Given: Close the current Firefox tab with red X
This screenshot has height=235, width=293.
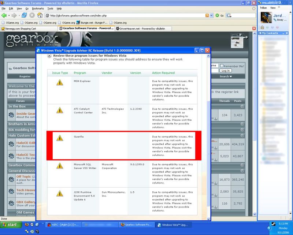Looking at the screenshot, I should pyautogui.click(x=254, y=29).
